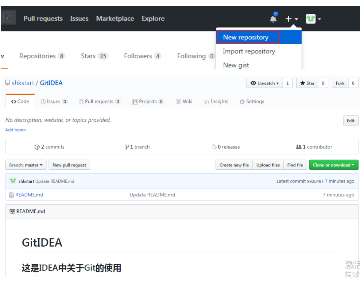Open the user avatar menu
The image size is (360, 283).
tap(313, 19)
